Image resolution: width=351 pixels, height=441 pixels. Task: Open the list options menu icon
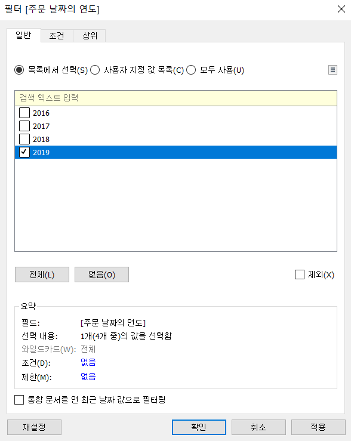[x=332, y=70]
